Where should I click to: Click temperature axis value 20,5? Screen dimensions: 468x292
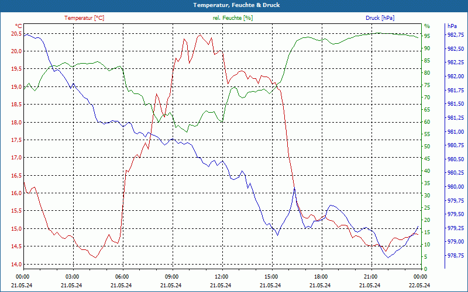coord(16,34)
